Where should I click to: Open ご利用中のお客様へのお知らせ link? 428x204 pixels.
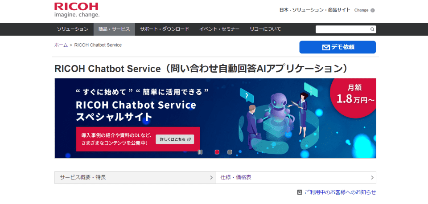tap(340, 192)
